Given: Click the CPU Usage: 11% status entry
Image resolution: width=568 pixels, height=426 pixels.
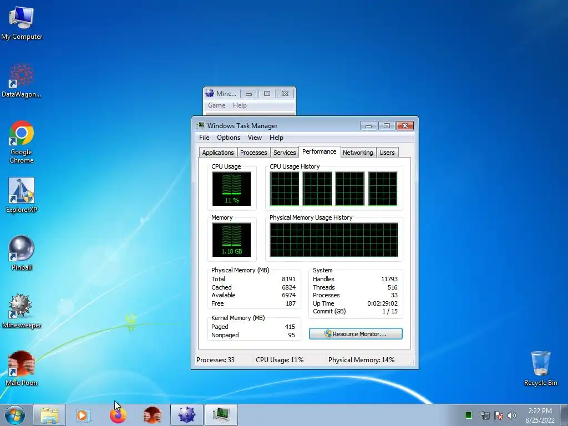Looking at the screenshot, I should point(280,359).
